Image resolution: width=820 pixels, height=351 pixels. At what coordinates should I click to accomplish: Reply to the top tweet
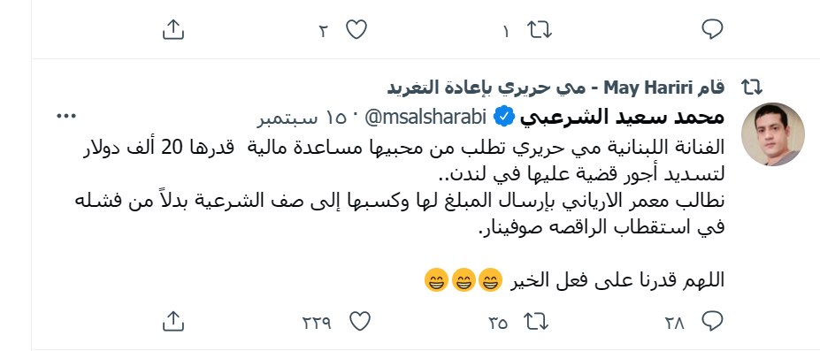[x=712, y=29]
